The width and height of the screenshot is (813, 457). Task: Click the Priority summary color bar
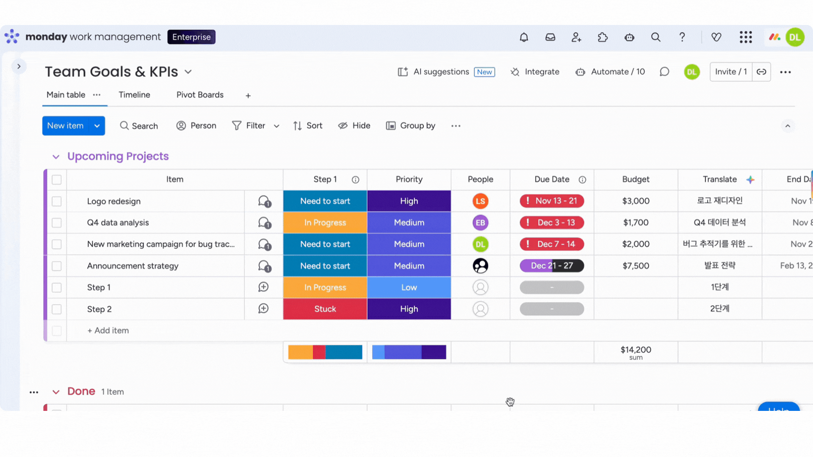click(409, 352)
